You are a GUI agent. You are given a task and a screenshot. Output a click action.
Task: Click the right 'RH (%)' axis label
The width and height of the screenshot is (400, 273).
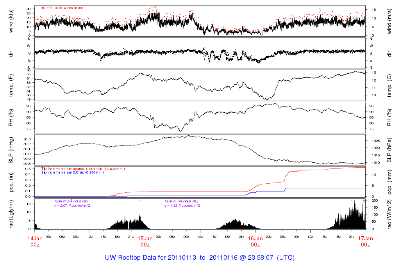tap(389, 118)
